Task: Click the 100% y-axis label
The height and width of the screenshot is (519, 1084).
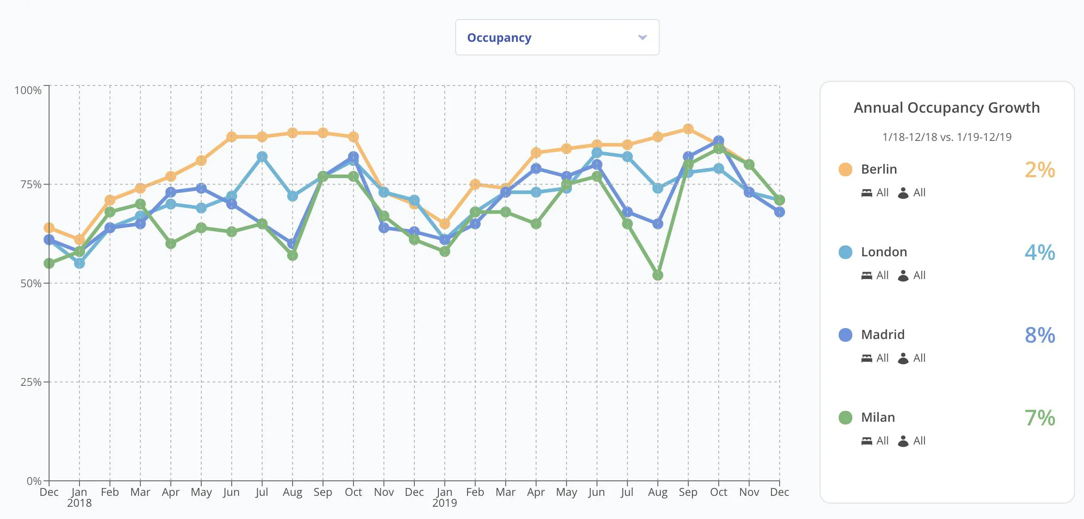Action: pyautogui.click(x=28, y=90)
